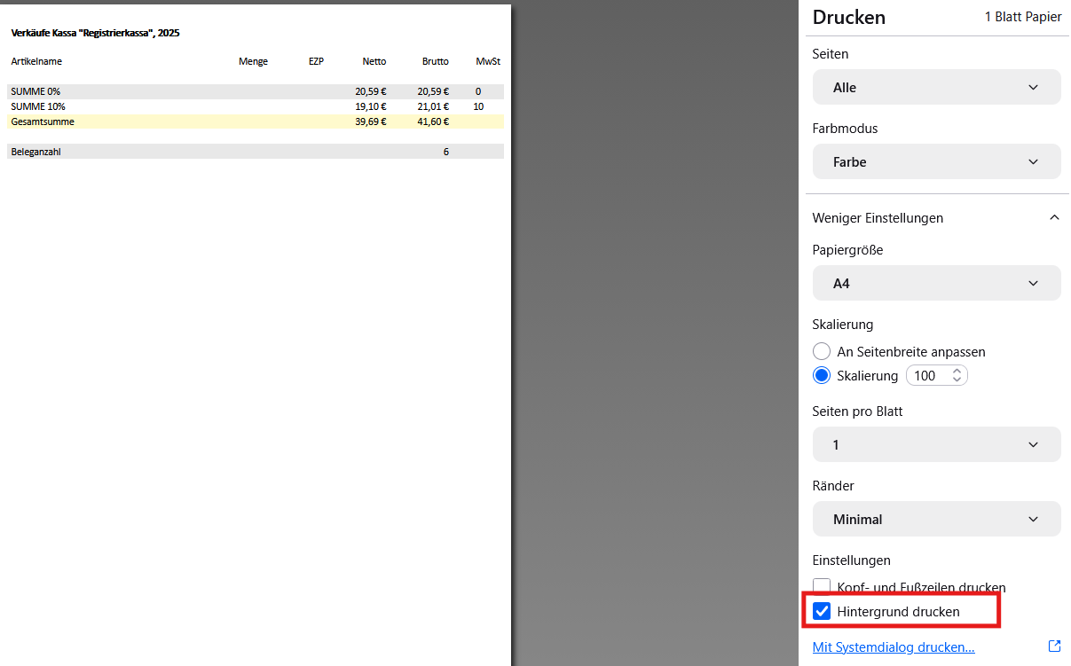
Task: Decrease scaling with the stepper down arrow
Action: pos(957,380)
